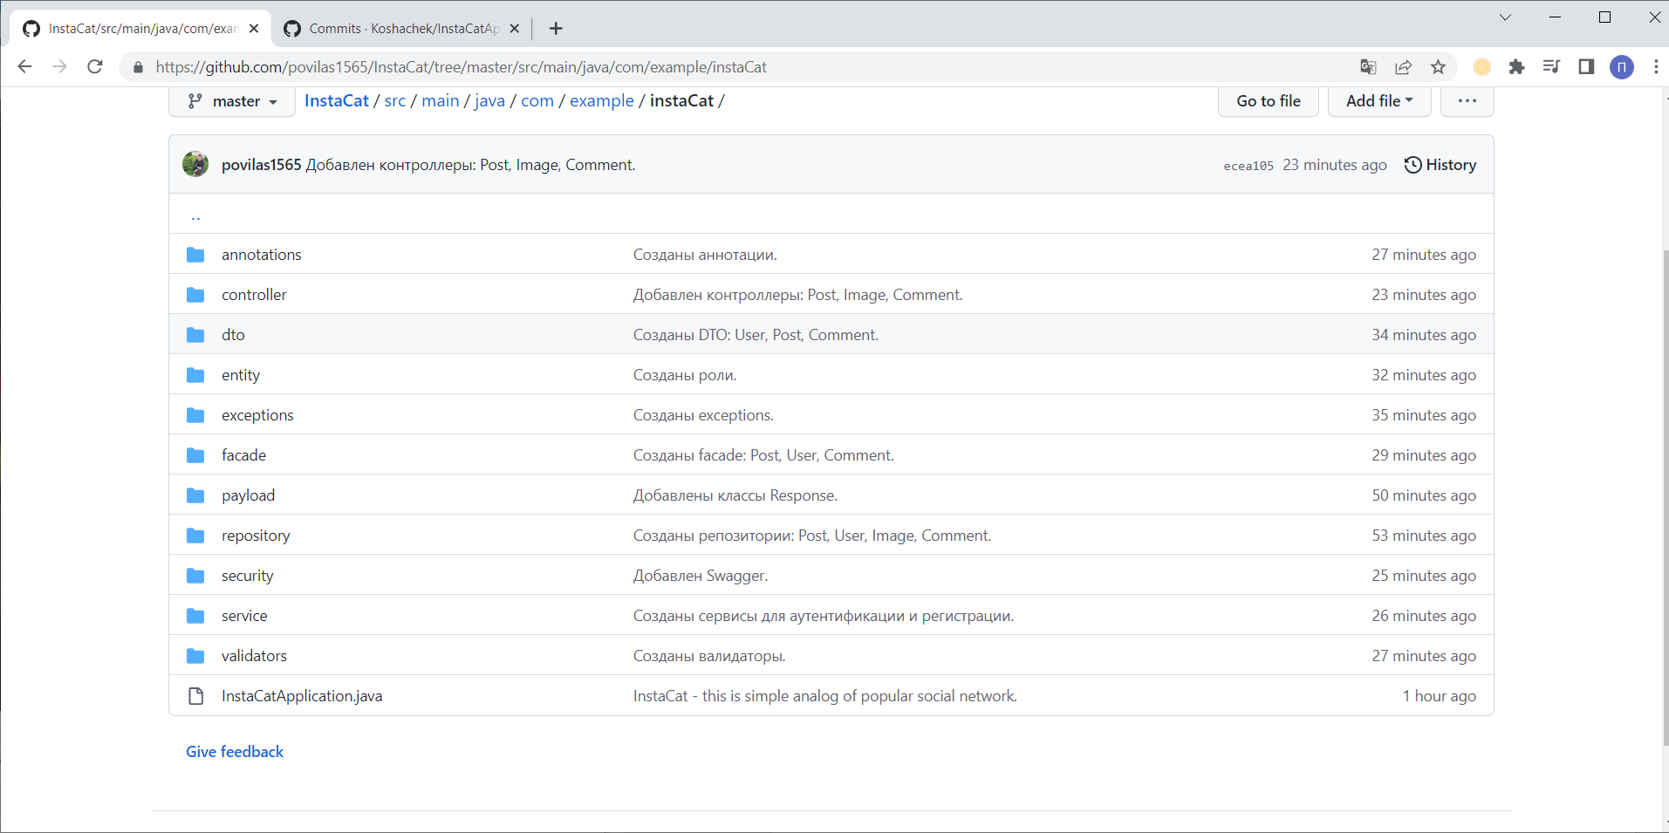This screenshot has width=1669, height=833.
Task: Click the tab search chevron in title bar
Action: tap(1505, 17)
